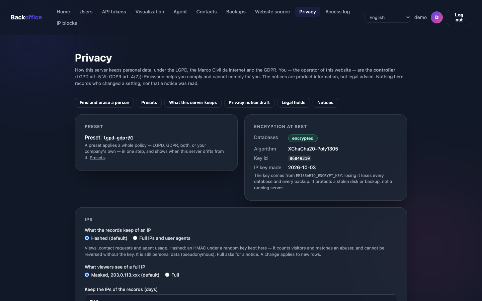Click the Log out button
The image size is (482, 301).
tap(459, 17)
